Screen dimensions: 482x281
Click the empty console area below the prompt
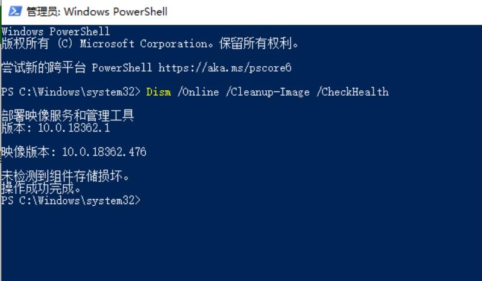241,242
